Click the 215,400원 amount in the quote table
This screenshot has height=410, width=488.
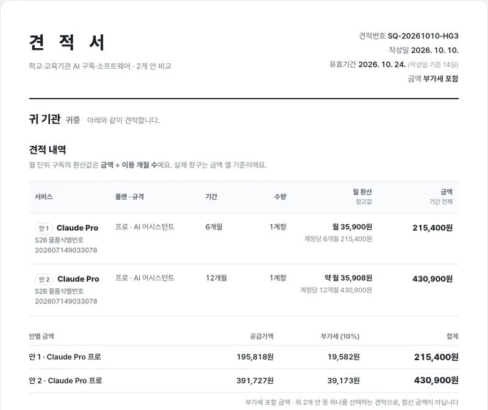pyautogui.click(x=432, y=228)
